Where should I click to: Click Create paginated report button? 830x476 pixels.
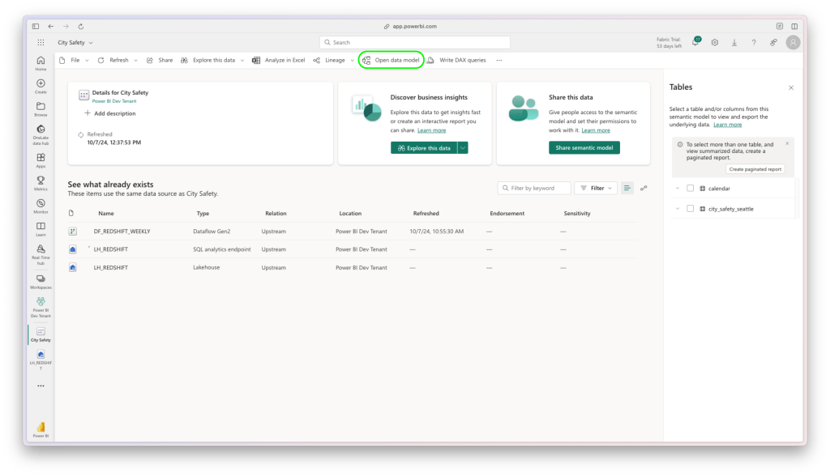[x=755, y=169]
